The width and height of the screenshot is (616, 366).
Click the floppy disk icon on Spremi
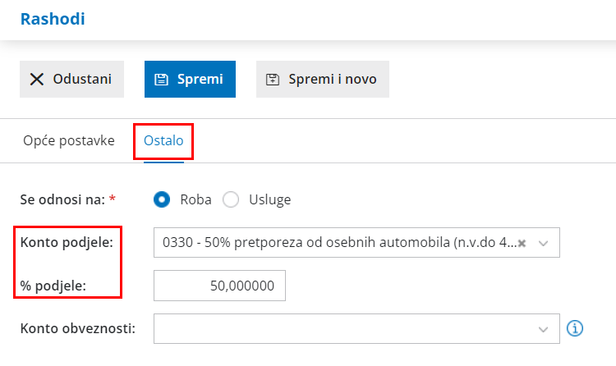pyautogui.click(x=162, y=80)
